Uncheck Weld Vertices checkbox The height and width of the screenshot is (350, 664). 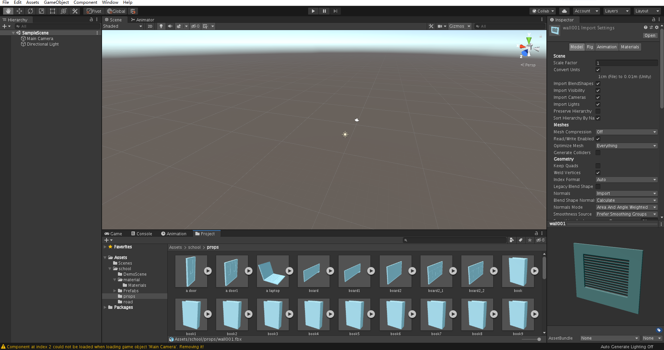[x=598, y=173]
